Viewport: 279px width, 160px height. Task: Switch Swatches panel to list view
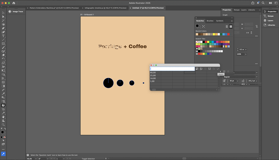pyautogui.click(x=227, y=27)
